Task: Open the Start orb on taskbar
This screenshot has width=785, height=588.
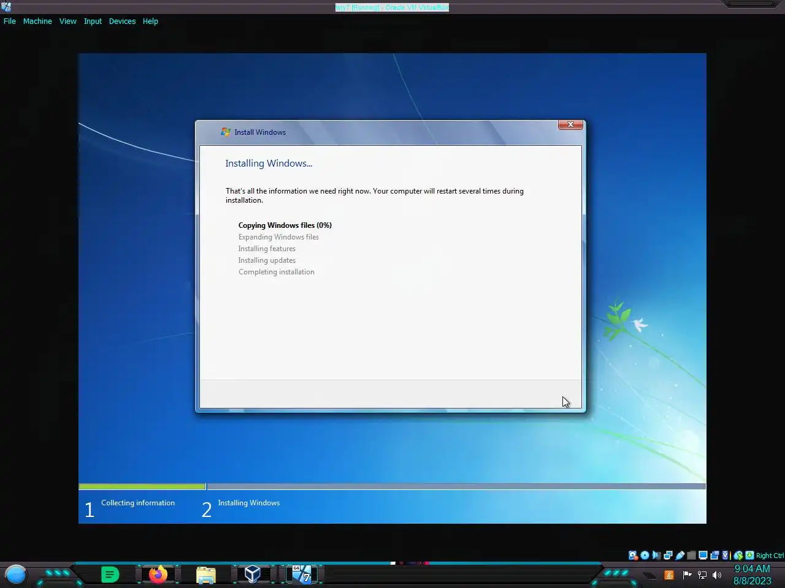Action: tap(16, 575)
